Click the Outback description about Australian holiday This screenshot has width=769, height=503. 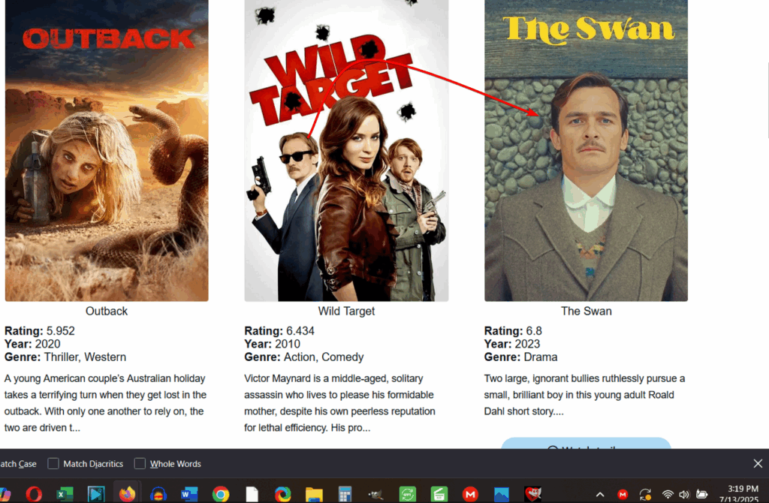(105, 403)
